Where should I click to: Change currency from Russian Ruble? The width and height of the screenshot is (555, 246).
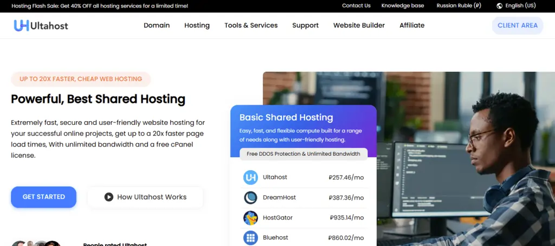click(459, 5)
